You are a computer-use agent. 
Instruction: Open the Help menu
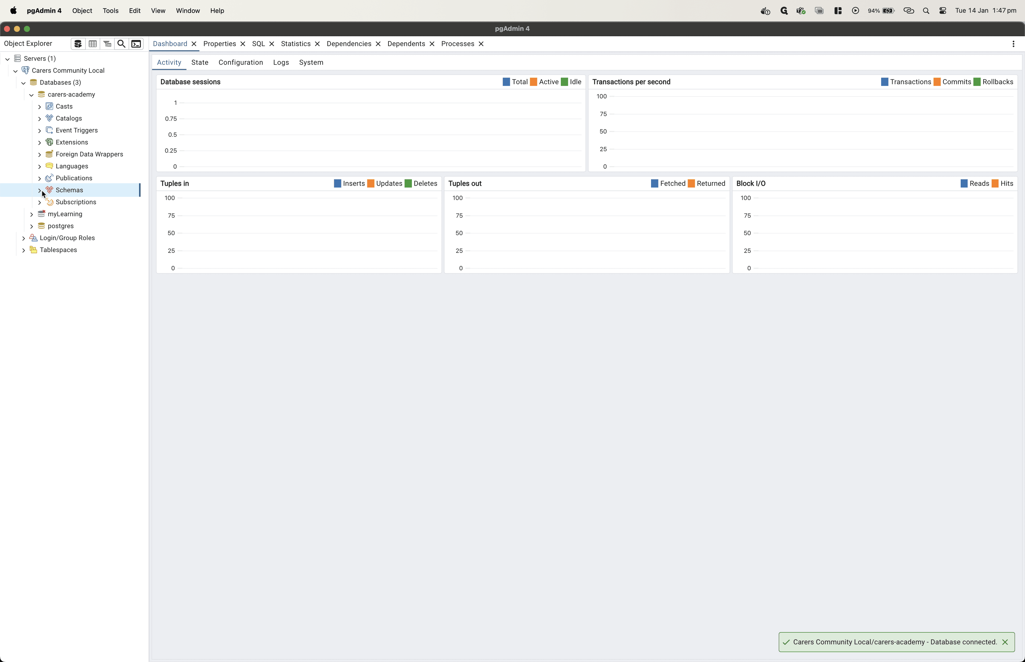pyautogui.click(x=217, y=11)
